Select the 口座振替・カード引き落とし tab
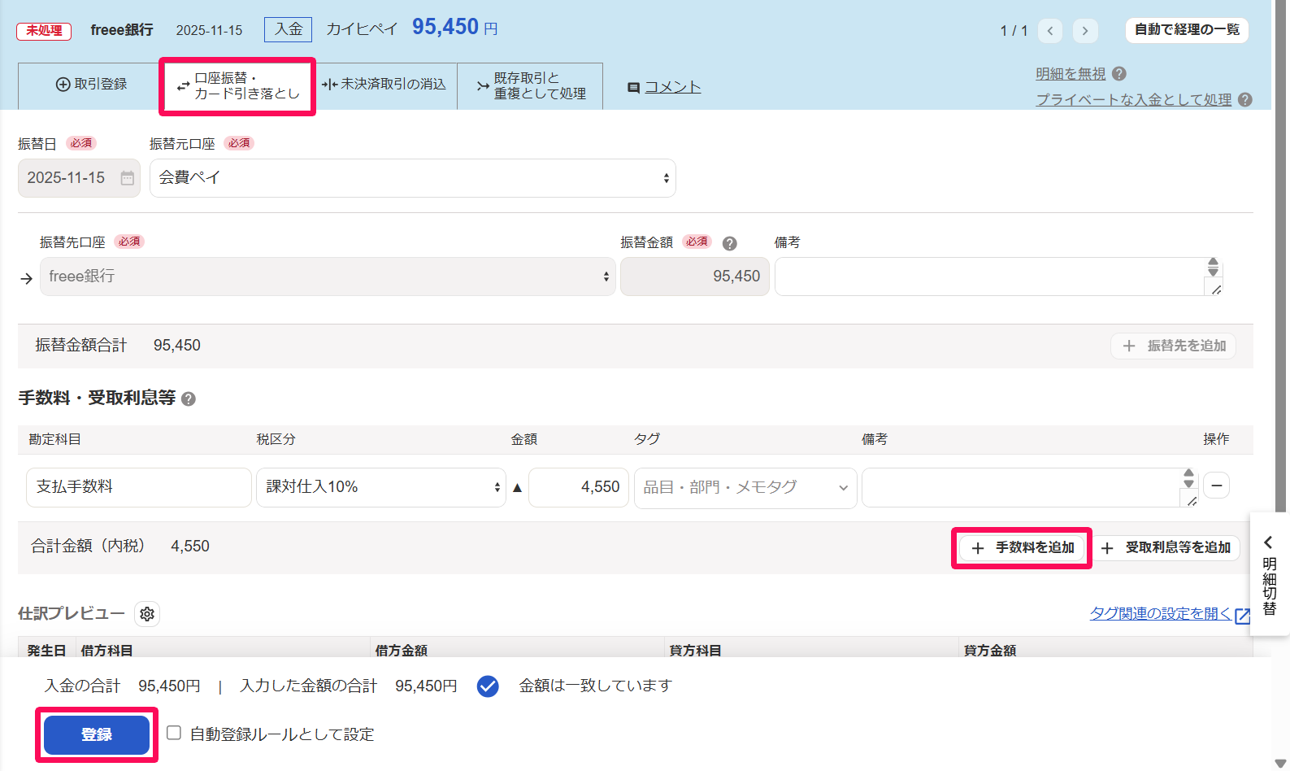 click(238, 85)
